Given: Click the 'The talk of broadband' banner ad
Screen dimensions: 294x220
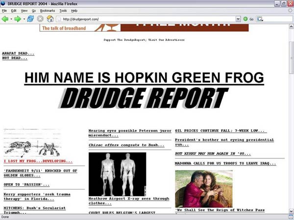Looking at the screenshot, I should pos(144,28).
